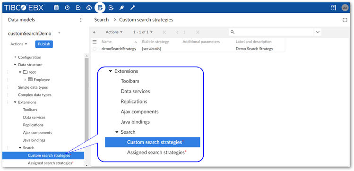Viewport: 354px width, 171px height.
Task: Select the highlighted Data models icon in top bar
Action: [100, 8]
